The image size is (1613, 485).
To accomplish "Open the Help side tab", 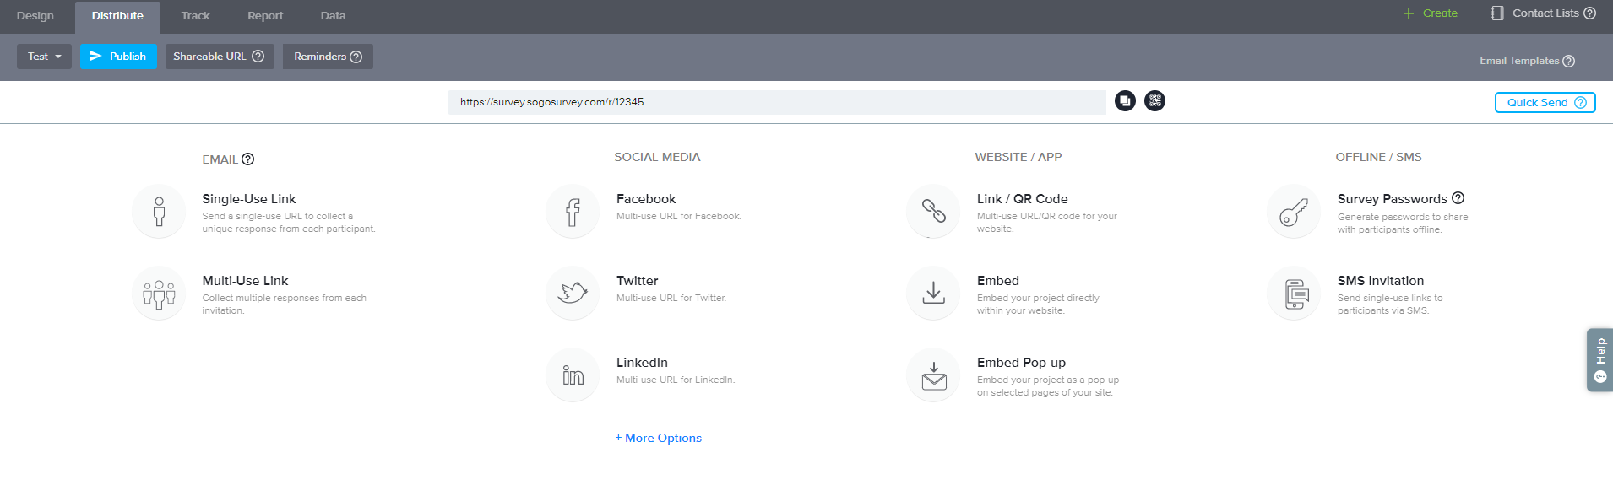I will click(1599, 360).
